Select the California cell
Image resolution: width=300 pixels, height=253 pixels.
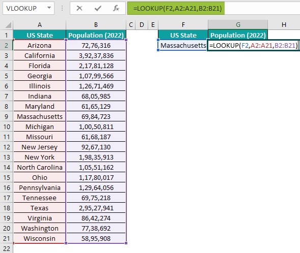click(39, 55)
